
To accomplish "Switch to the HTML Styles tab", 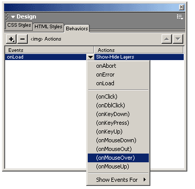I will click(48, 27).
